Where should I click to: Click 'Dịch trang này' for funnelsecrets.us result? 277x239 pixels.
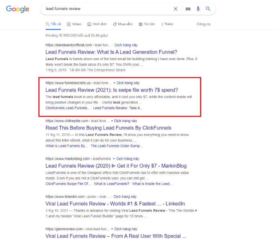tap(128, 83)
